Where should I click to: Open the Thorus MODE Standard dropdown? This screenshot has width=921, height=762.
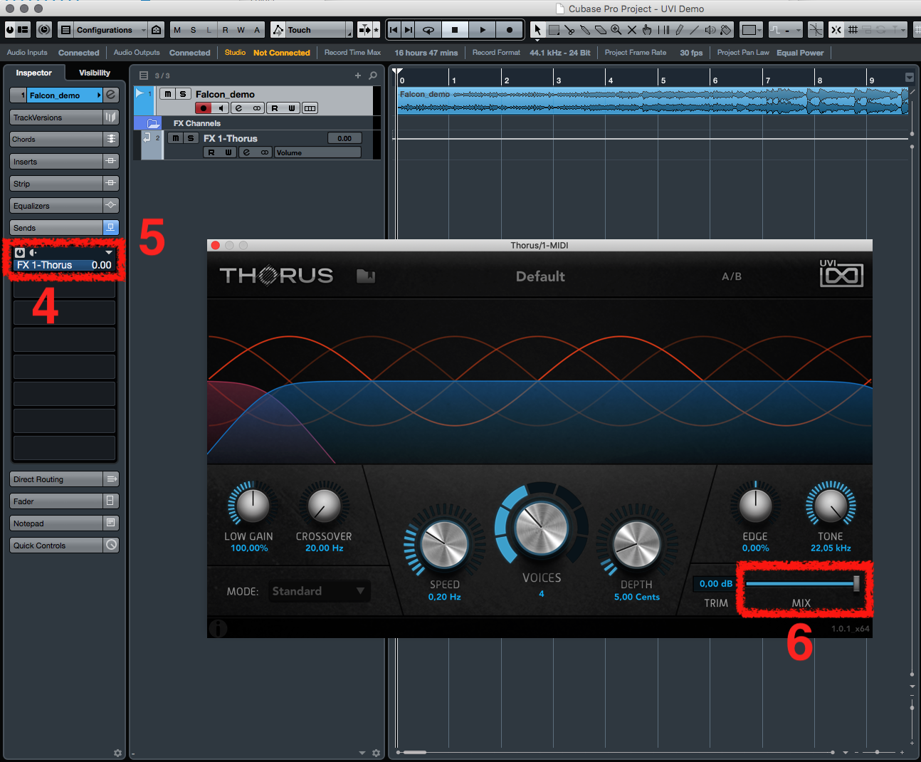[320, 591]
